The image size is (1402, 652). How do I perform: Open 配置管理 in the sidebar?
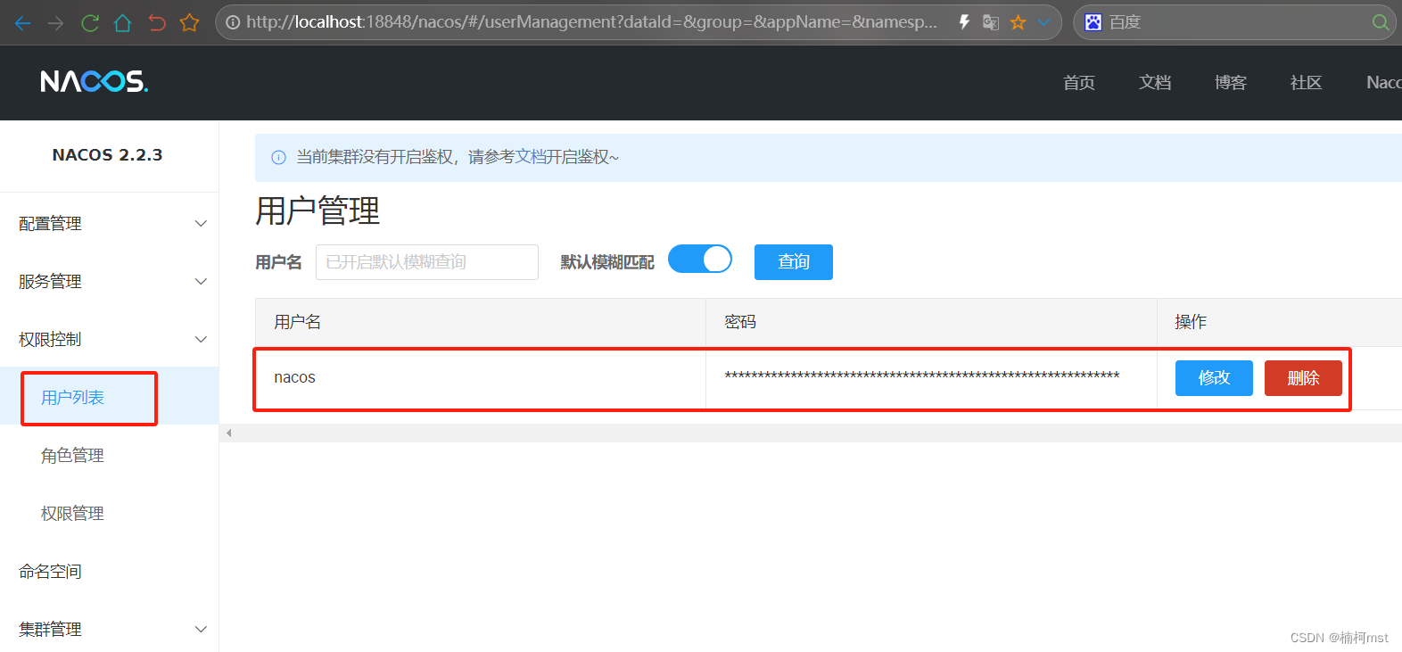pyautogui.click(x=50, y=224)
